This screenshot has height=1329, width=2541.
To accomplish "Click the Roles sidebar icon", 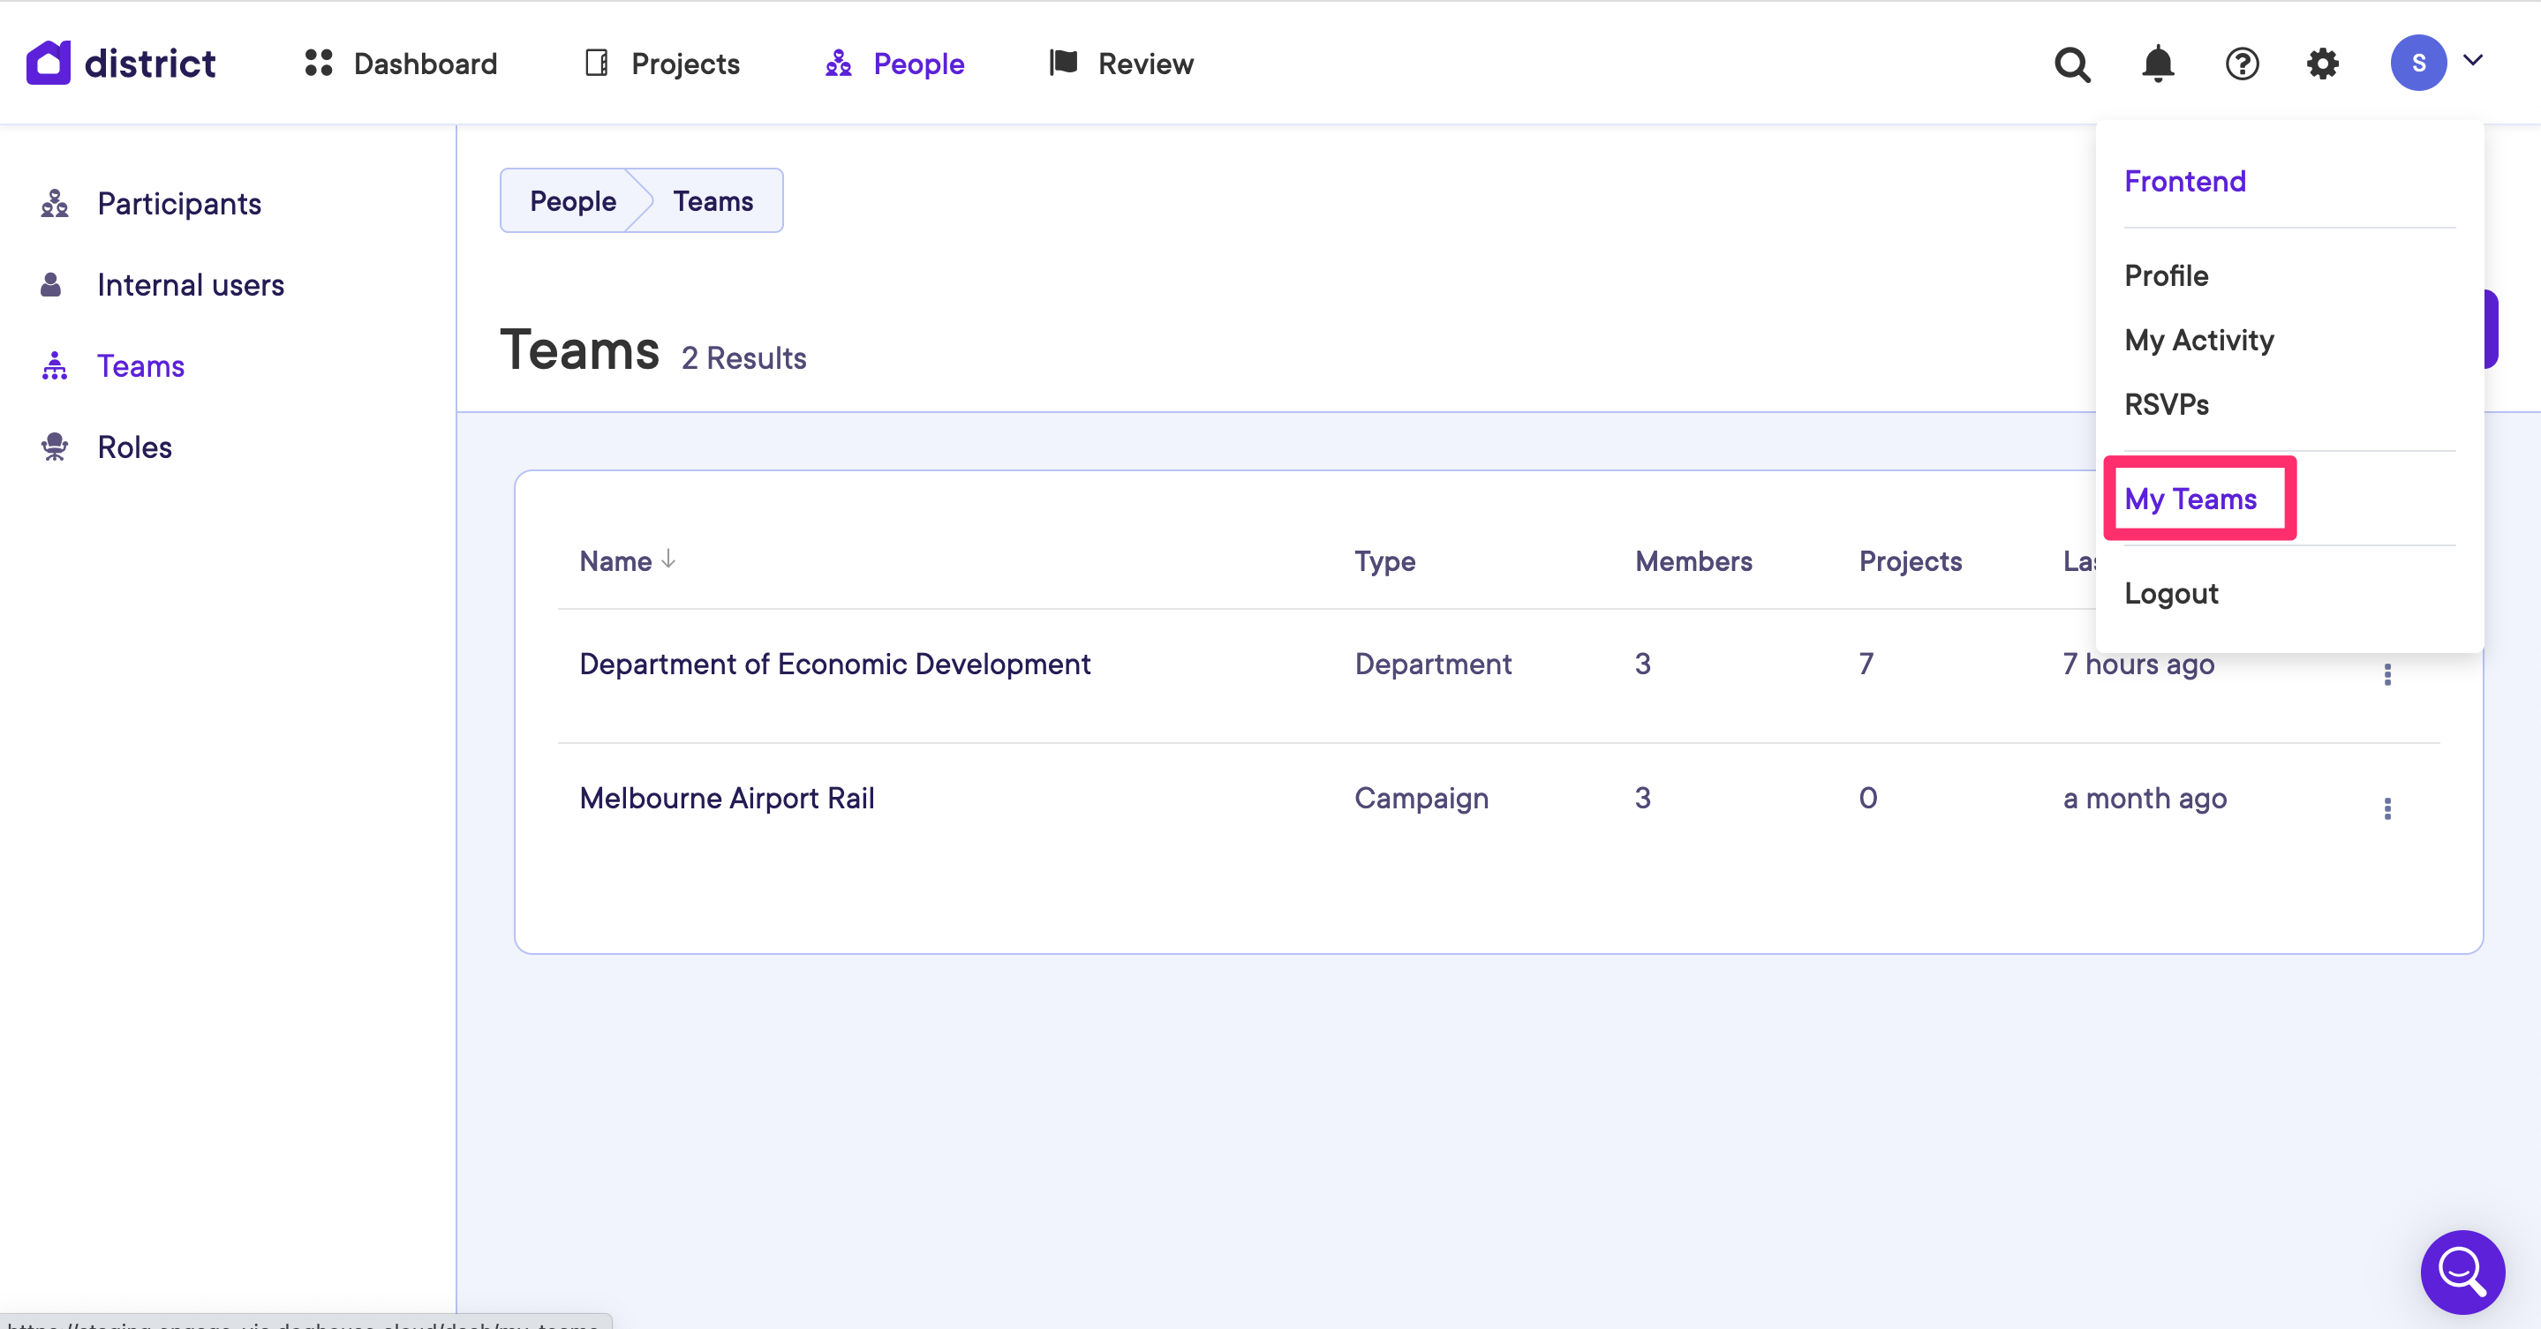I will point(54,447).
